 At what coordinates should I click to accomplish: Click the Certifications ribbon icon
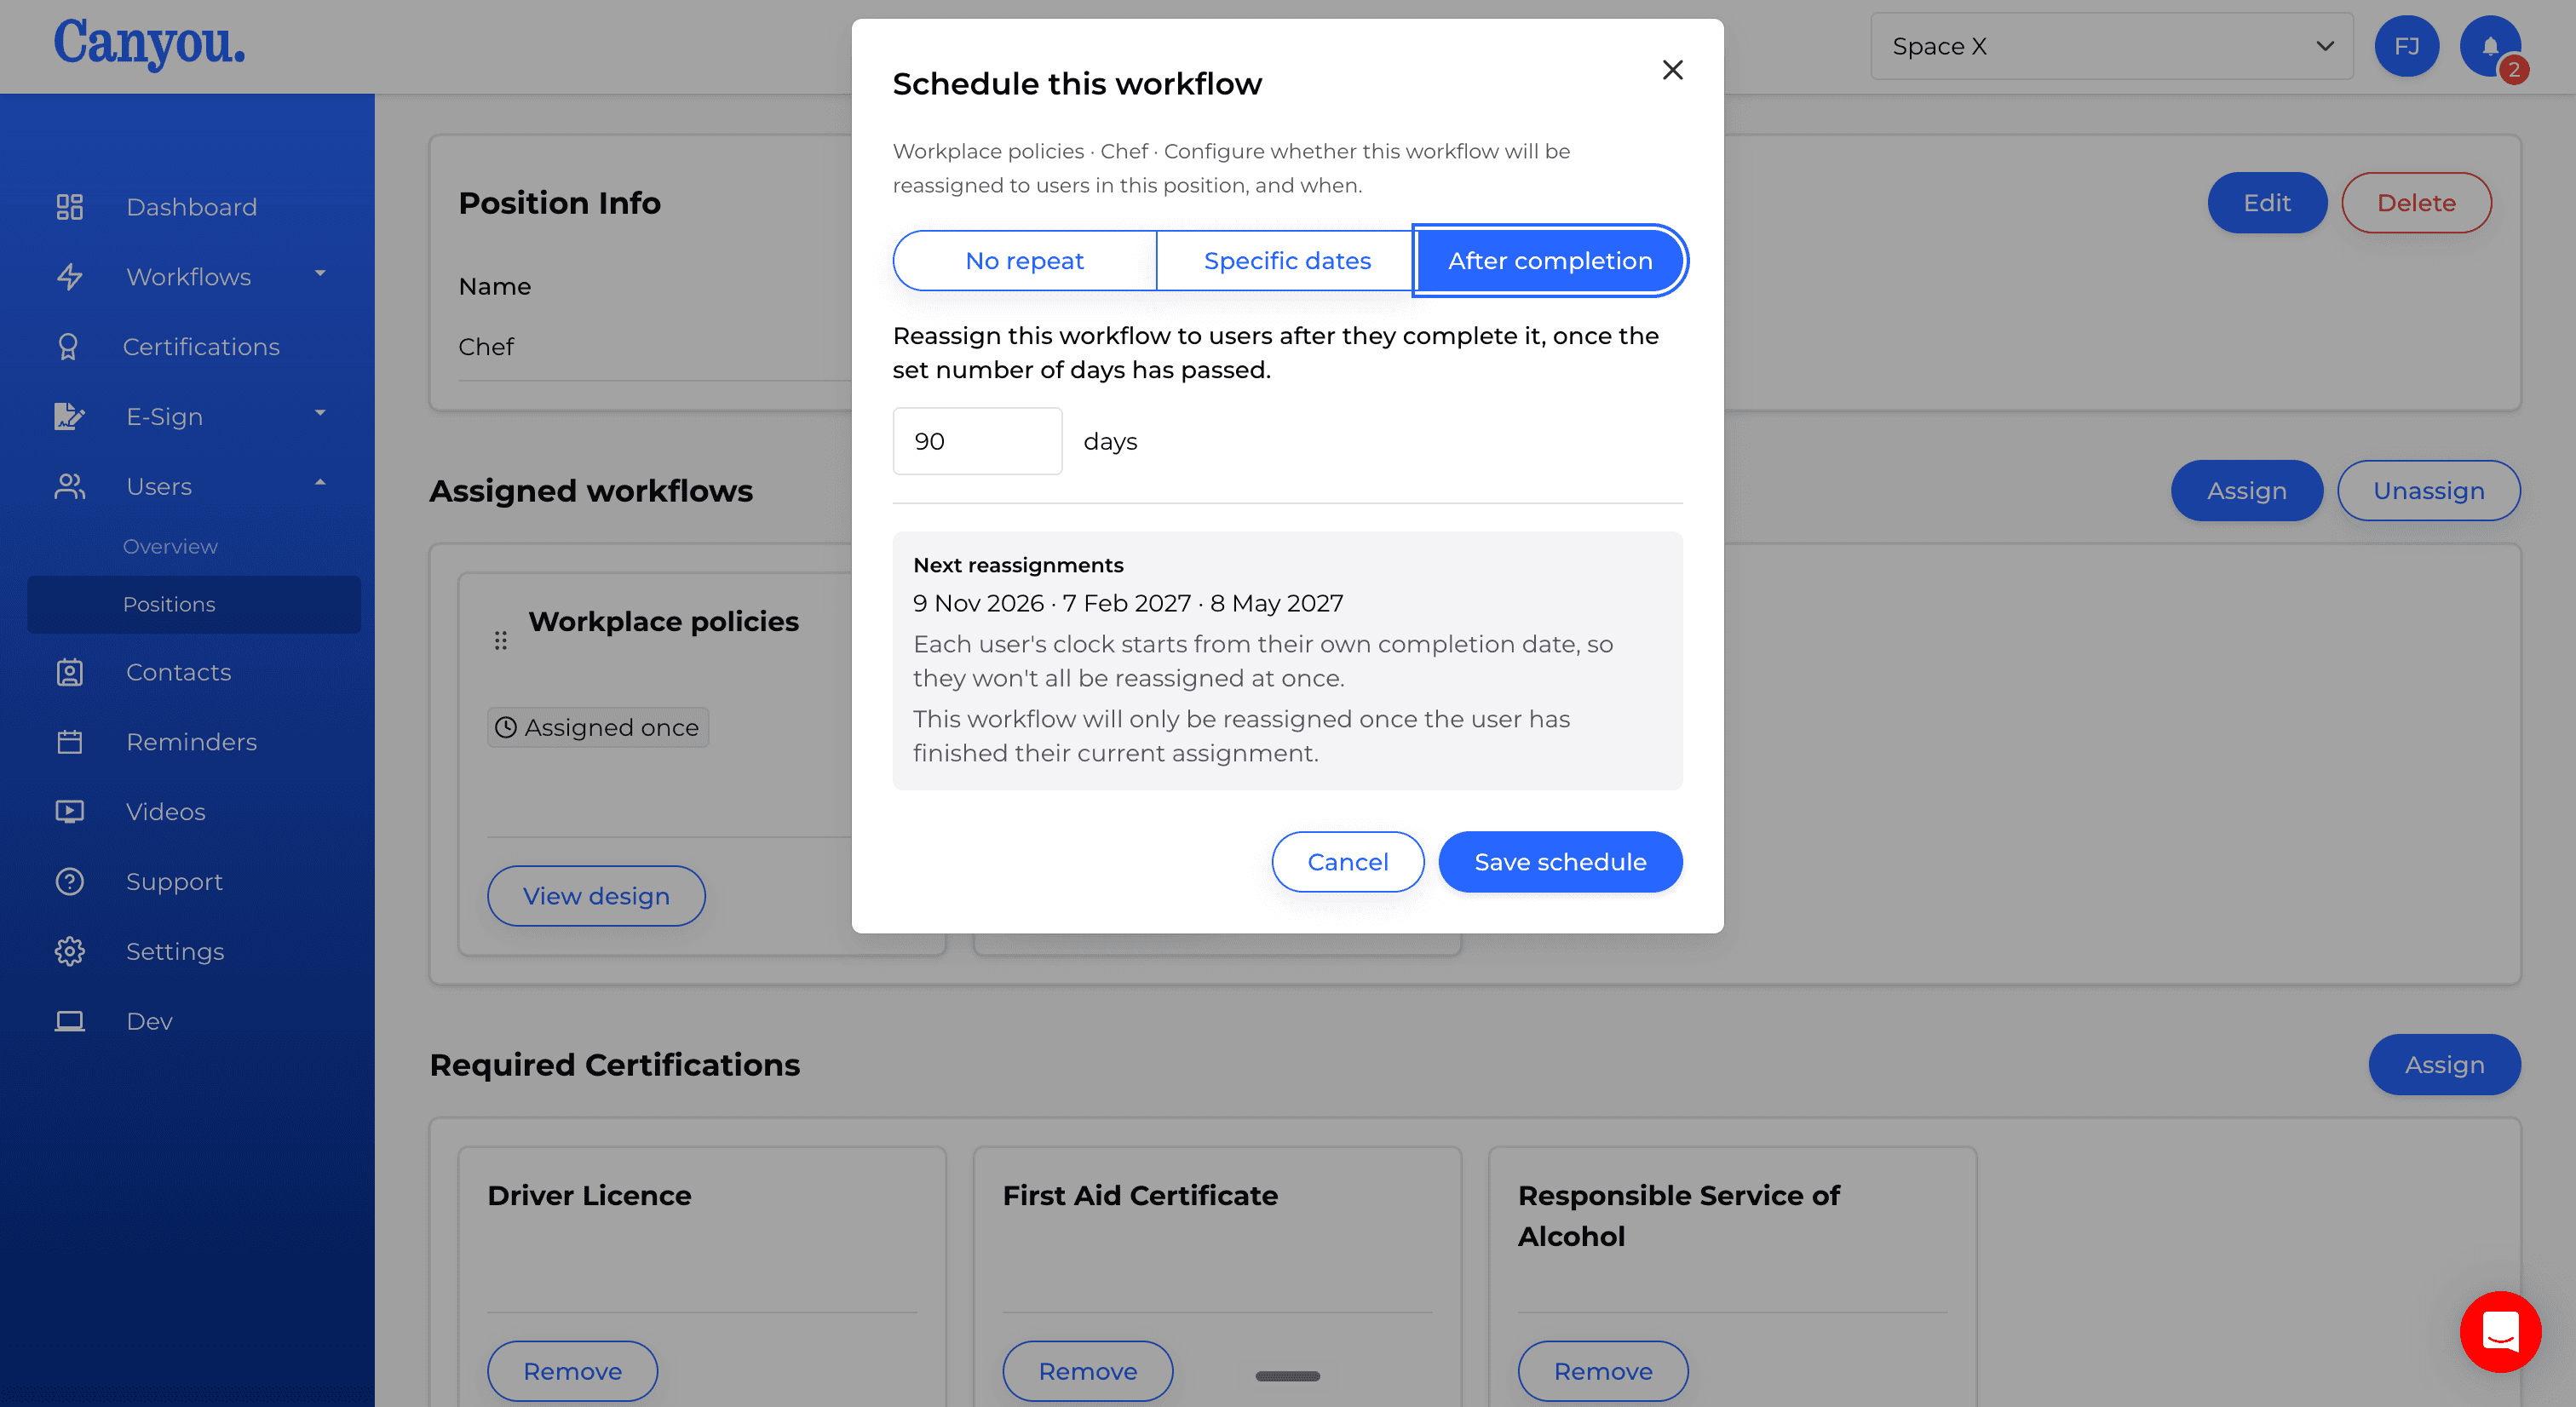tap(68, 347)
